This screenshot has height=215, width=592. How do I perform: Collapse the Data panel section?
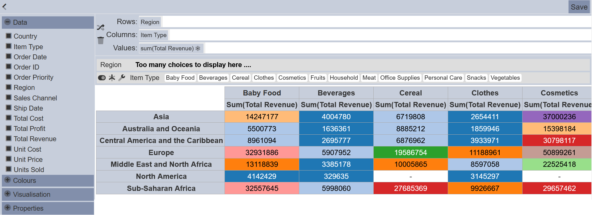pos(48,22)
